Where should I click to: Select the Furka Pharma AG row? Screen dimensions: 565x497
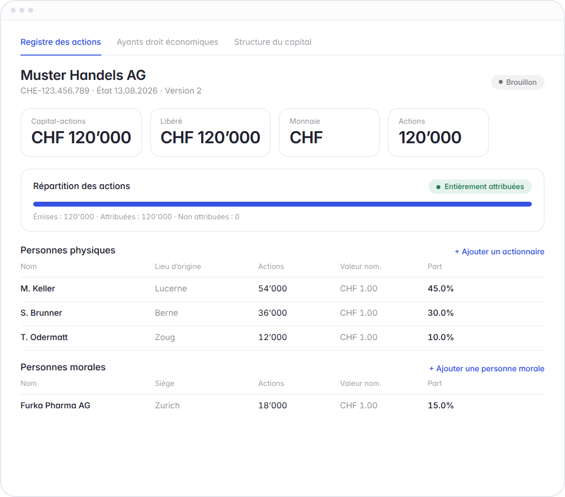(x=282, y=406)
